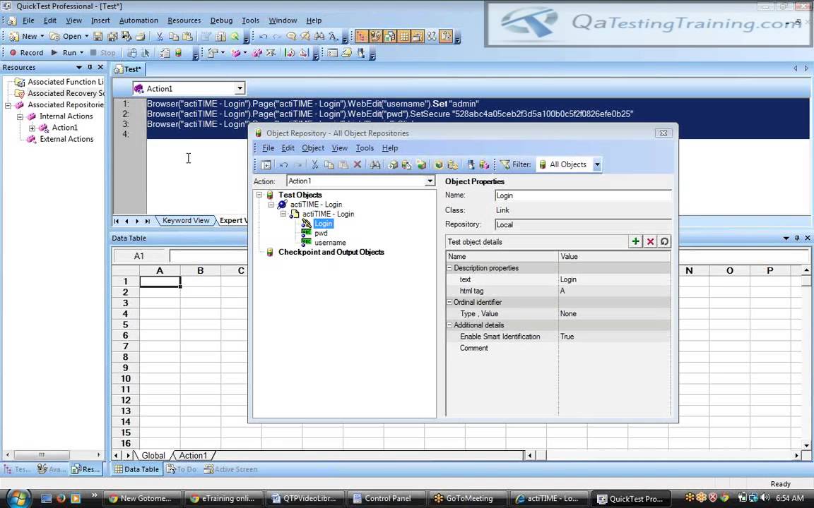Click the Data Table vertical scrollbar down arrow
Image resolution: width=814 pixels, height=508 pixels.
tap(806, 445)
